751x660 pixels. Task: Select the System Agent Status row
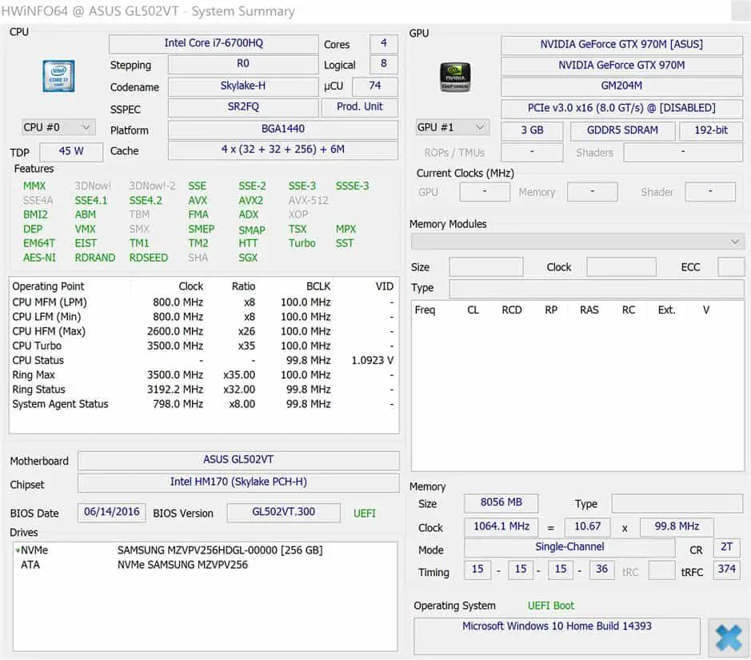(x=203, y=404)
